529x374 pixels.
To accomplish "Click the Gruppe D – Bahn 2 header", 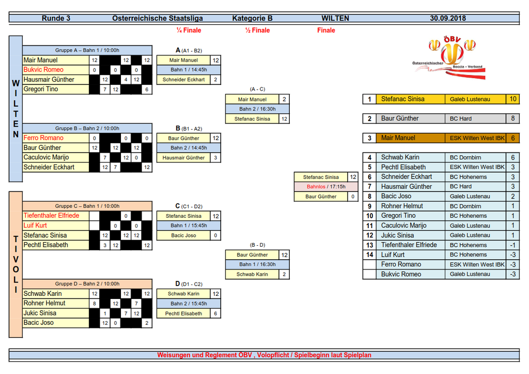I will click(87, 284).
